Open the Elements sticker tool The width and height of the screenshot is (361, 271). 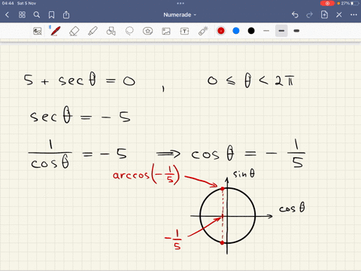tap(147, 31)
